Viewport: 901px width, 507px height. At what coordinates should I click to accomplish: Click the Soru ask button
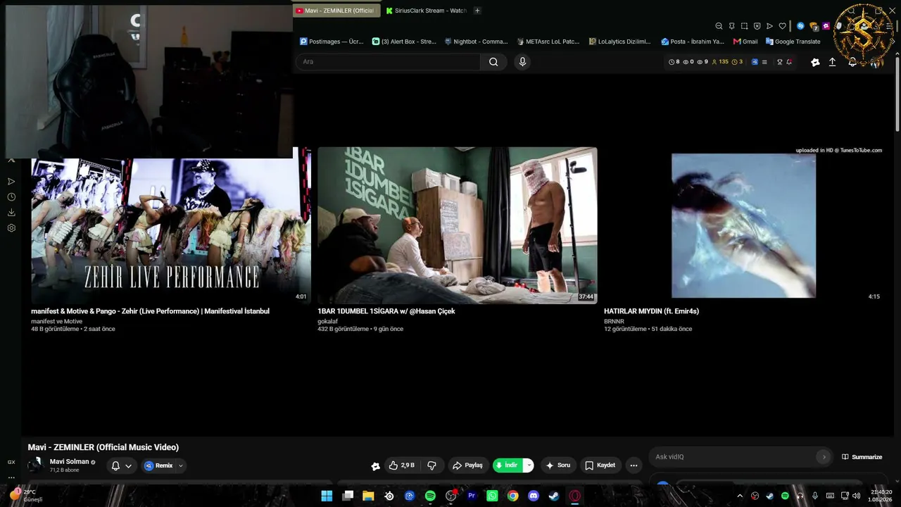tap(557, 465)
